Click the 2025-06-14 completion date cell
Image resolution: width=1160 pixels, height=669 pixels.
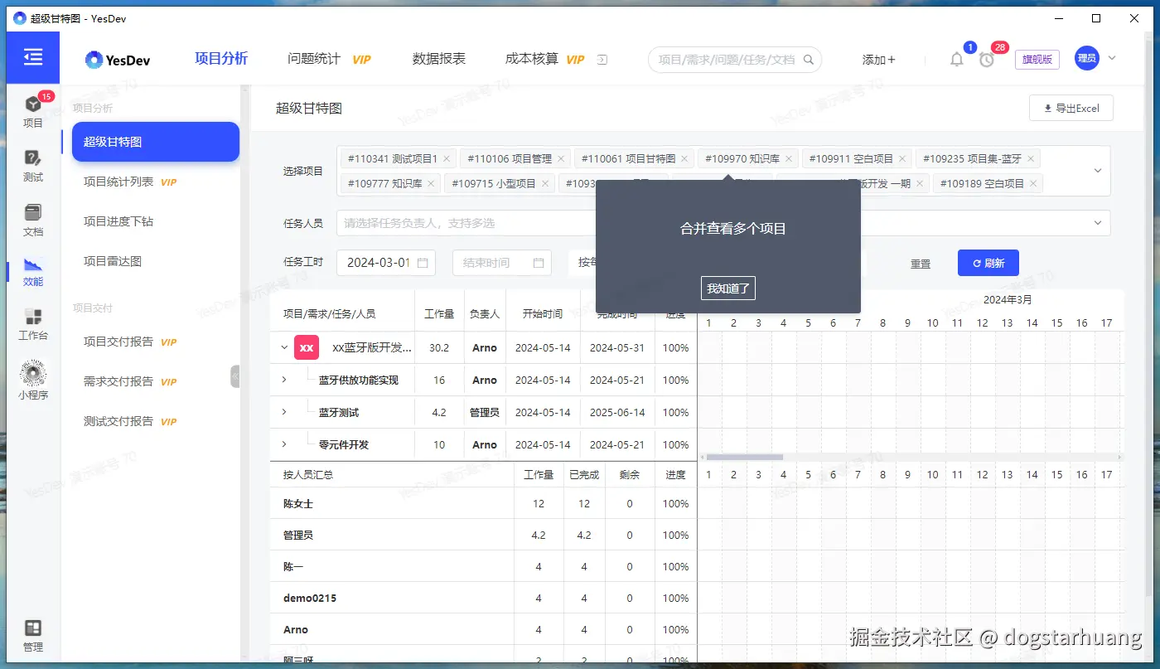coord(617,412)
